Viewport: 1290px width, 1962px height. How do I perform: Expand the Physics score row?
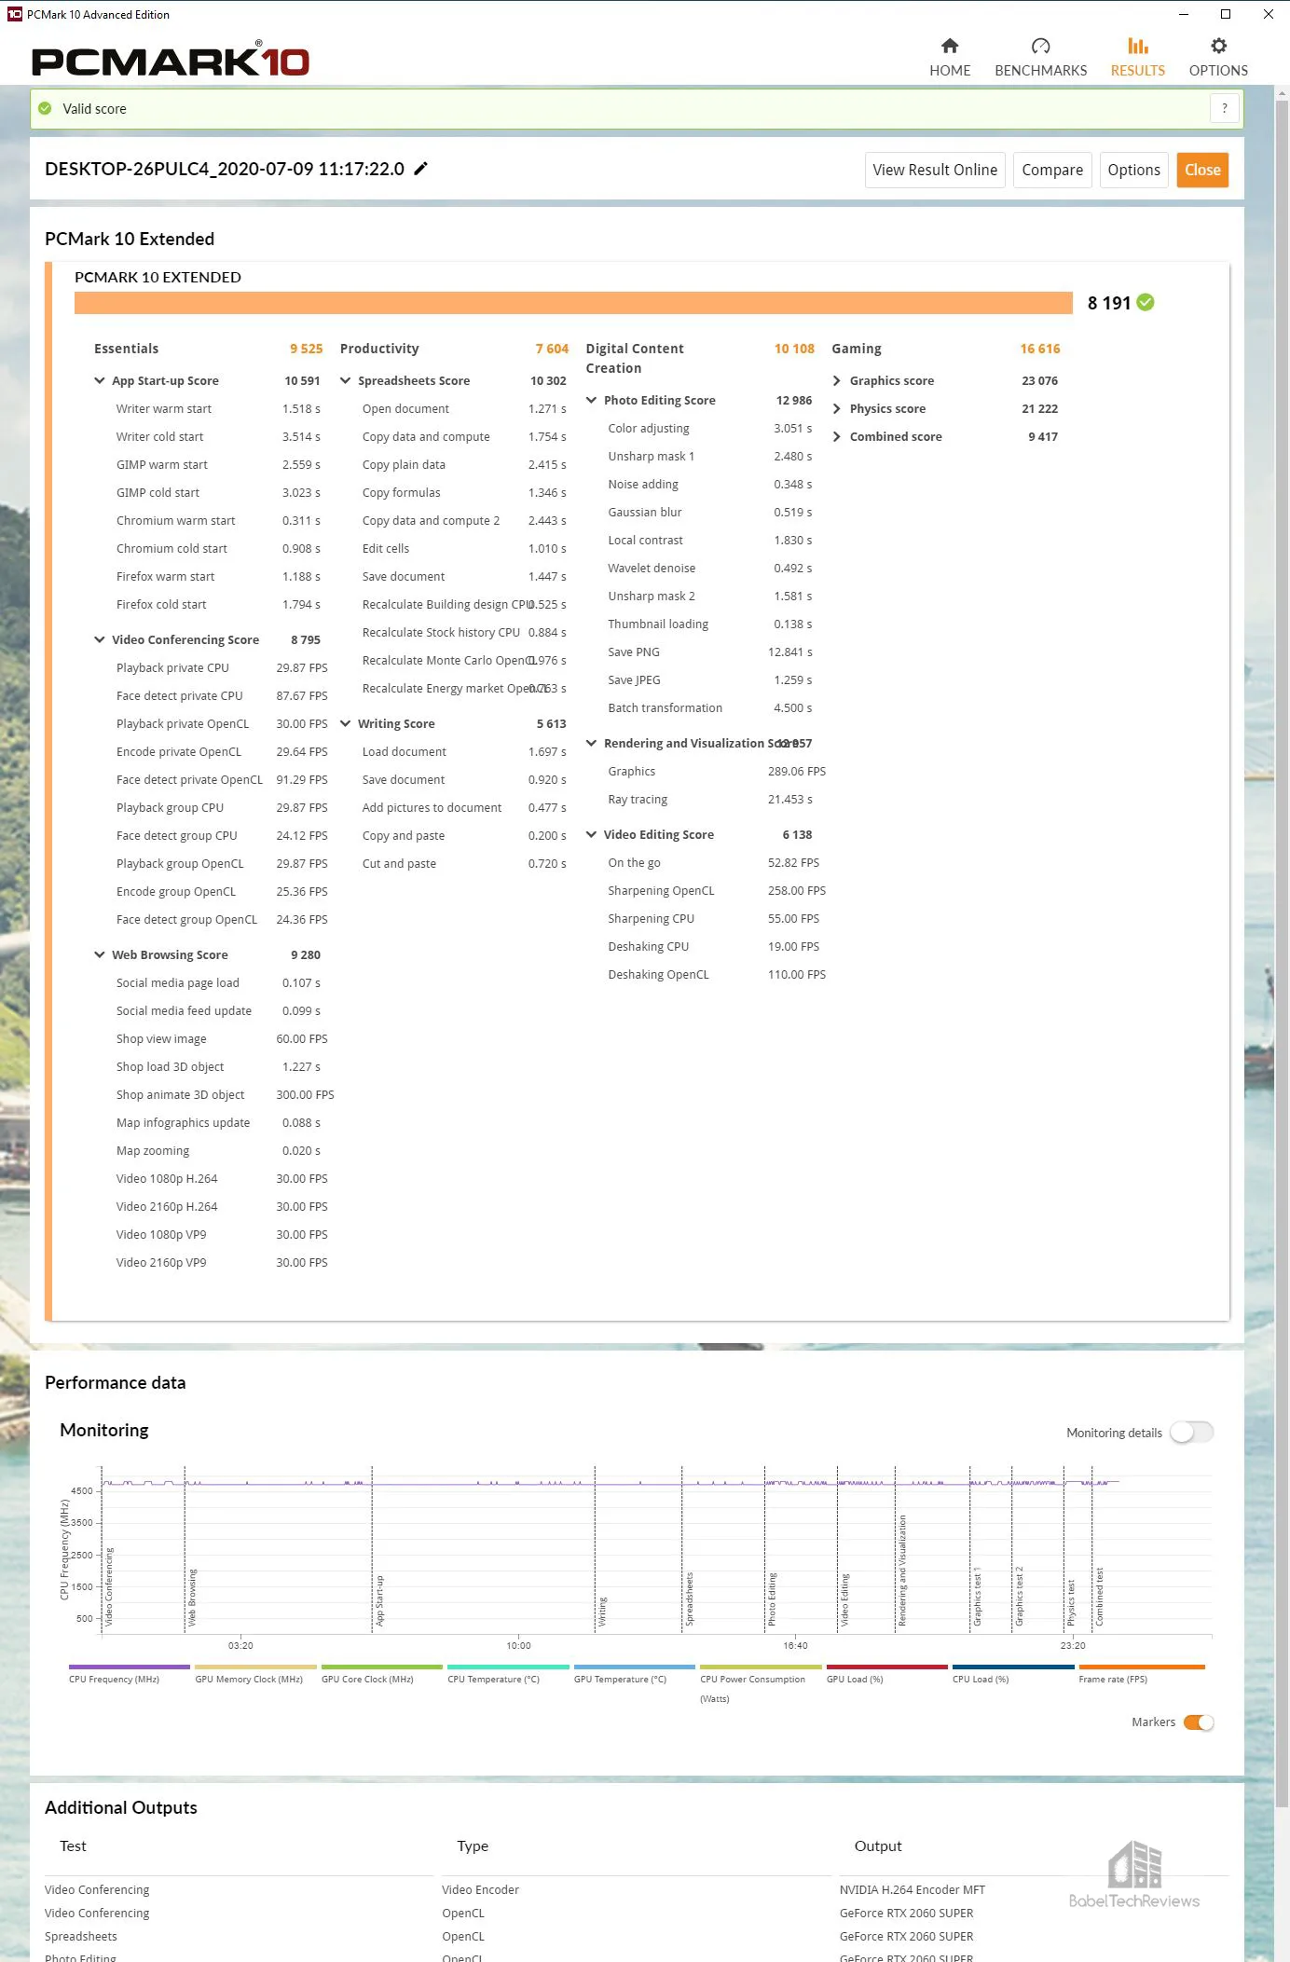(x=837, y=408)
